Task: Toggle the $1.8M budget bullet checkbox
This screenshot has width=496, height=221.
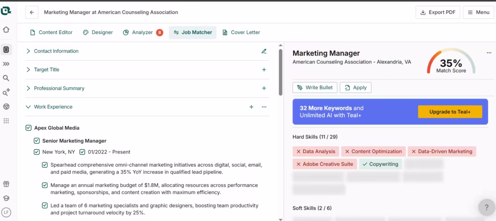Action: point(45,185)
